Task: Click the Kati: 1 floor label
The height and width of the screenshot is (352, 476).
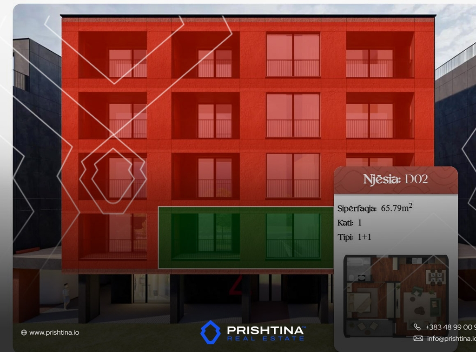Action: (x=350, y=223)
